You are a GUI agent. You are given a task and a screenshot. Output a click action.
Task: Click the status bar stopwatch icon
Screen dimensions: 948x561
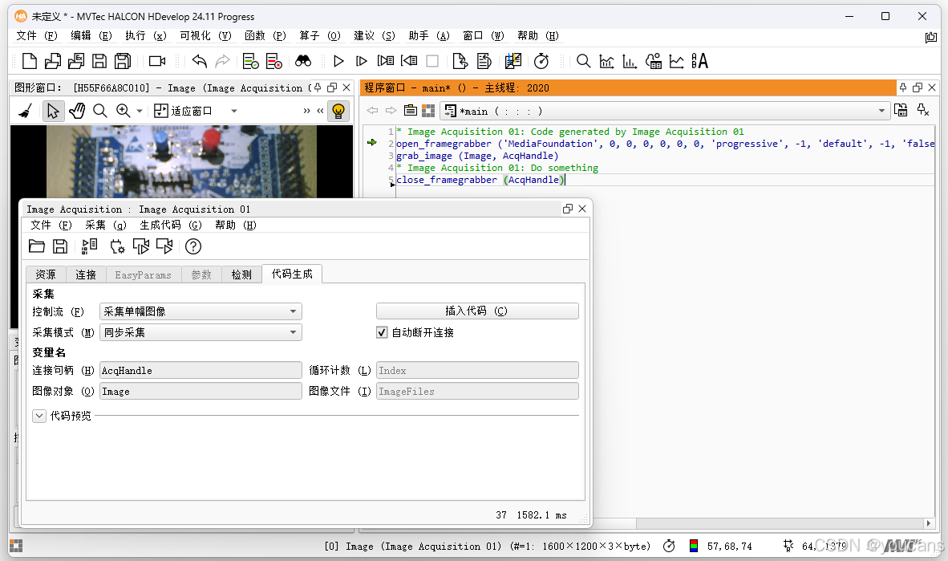coord(669,546)
